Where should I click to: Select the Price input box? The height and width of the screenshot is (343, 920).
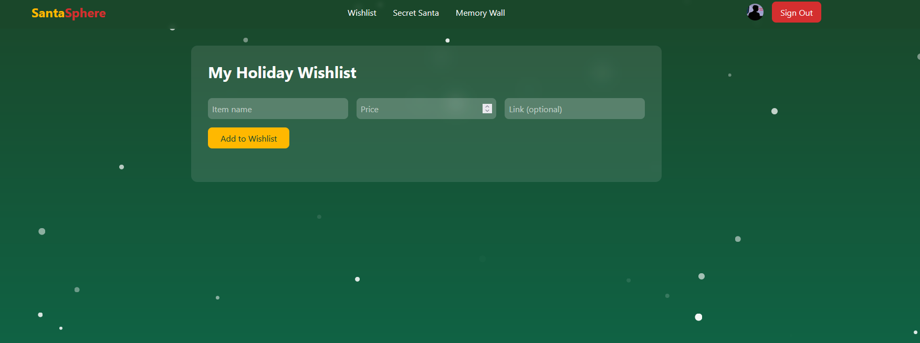pyautogui.click(x=426, y=109)
